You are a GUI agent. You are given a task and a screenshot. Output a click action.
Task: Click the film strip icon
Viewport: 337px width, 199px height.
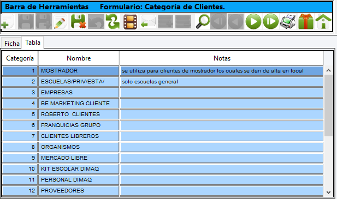point(130,21)
